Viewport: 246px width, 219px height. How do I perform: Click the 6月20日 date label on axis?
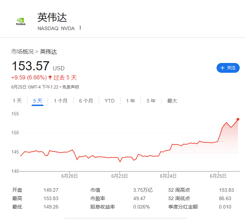click(69, 176)
